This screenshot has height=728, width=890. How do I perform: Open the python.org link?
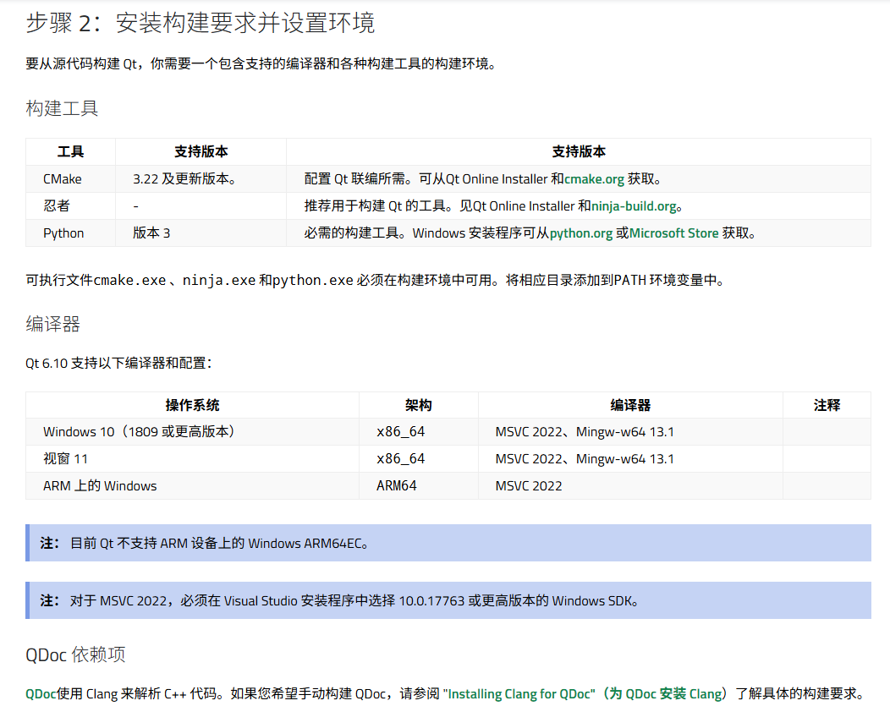point(579,233)
